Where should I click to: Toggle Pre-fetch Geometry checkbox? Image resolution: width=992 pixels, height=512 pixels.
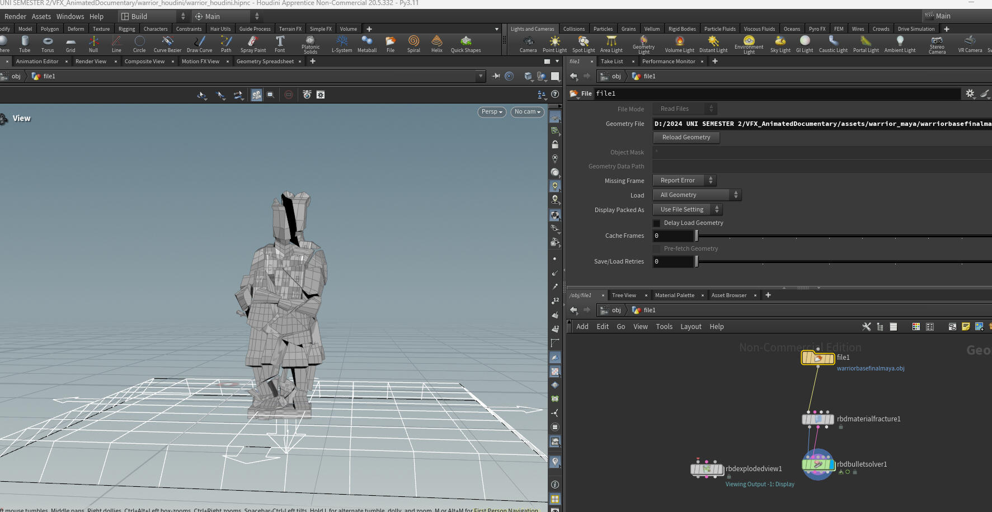coord(657,249)
